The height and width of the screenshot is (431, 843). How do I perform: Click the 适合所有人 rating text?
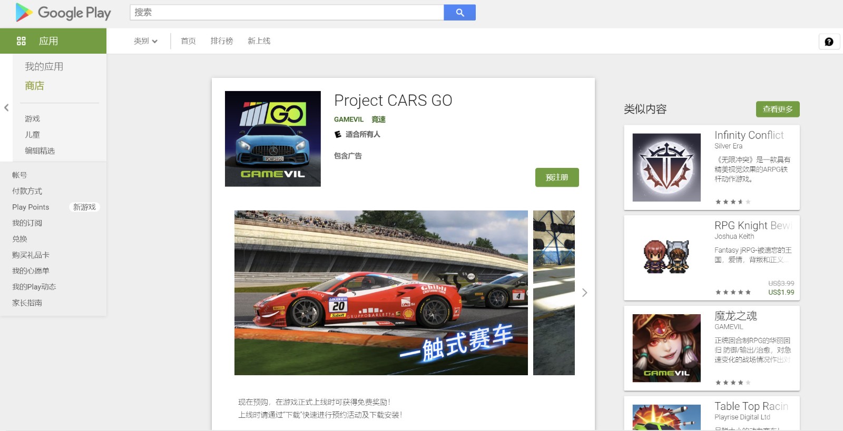[x=362, y=135]
